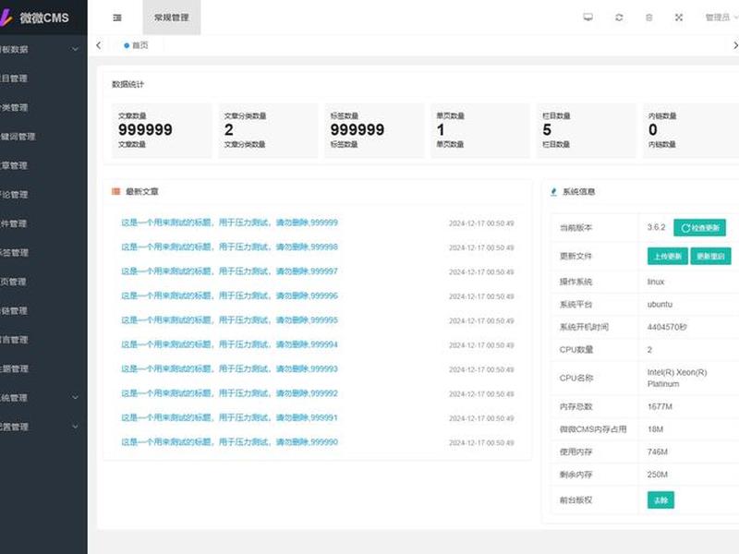Click the 最新文章 list icon
Image resolution: width=739 pixels, height=554 pixels.
tap(116, 191)
